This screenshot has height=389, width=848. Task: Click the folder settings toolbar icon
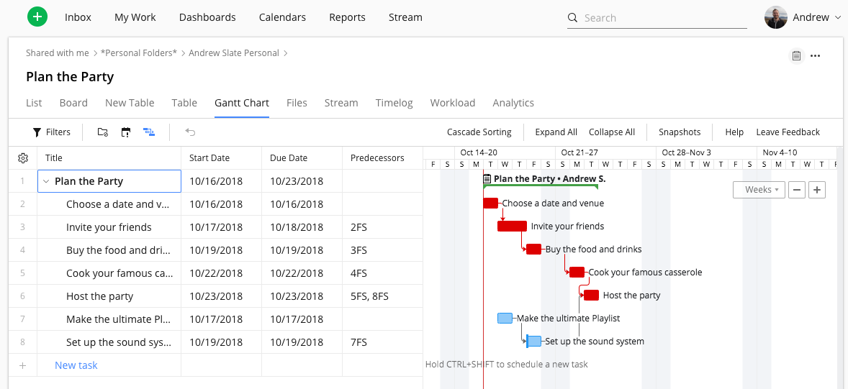(103, 132)
